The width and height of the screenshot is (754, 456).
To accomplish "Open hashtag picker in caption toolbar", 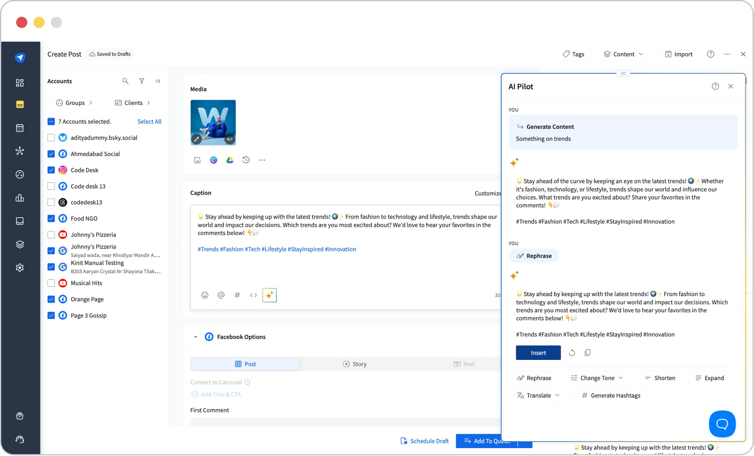I will click(x=237, y=295).
